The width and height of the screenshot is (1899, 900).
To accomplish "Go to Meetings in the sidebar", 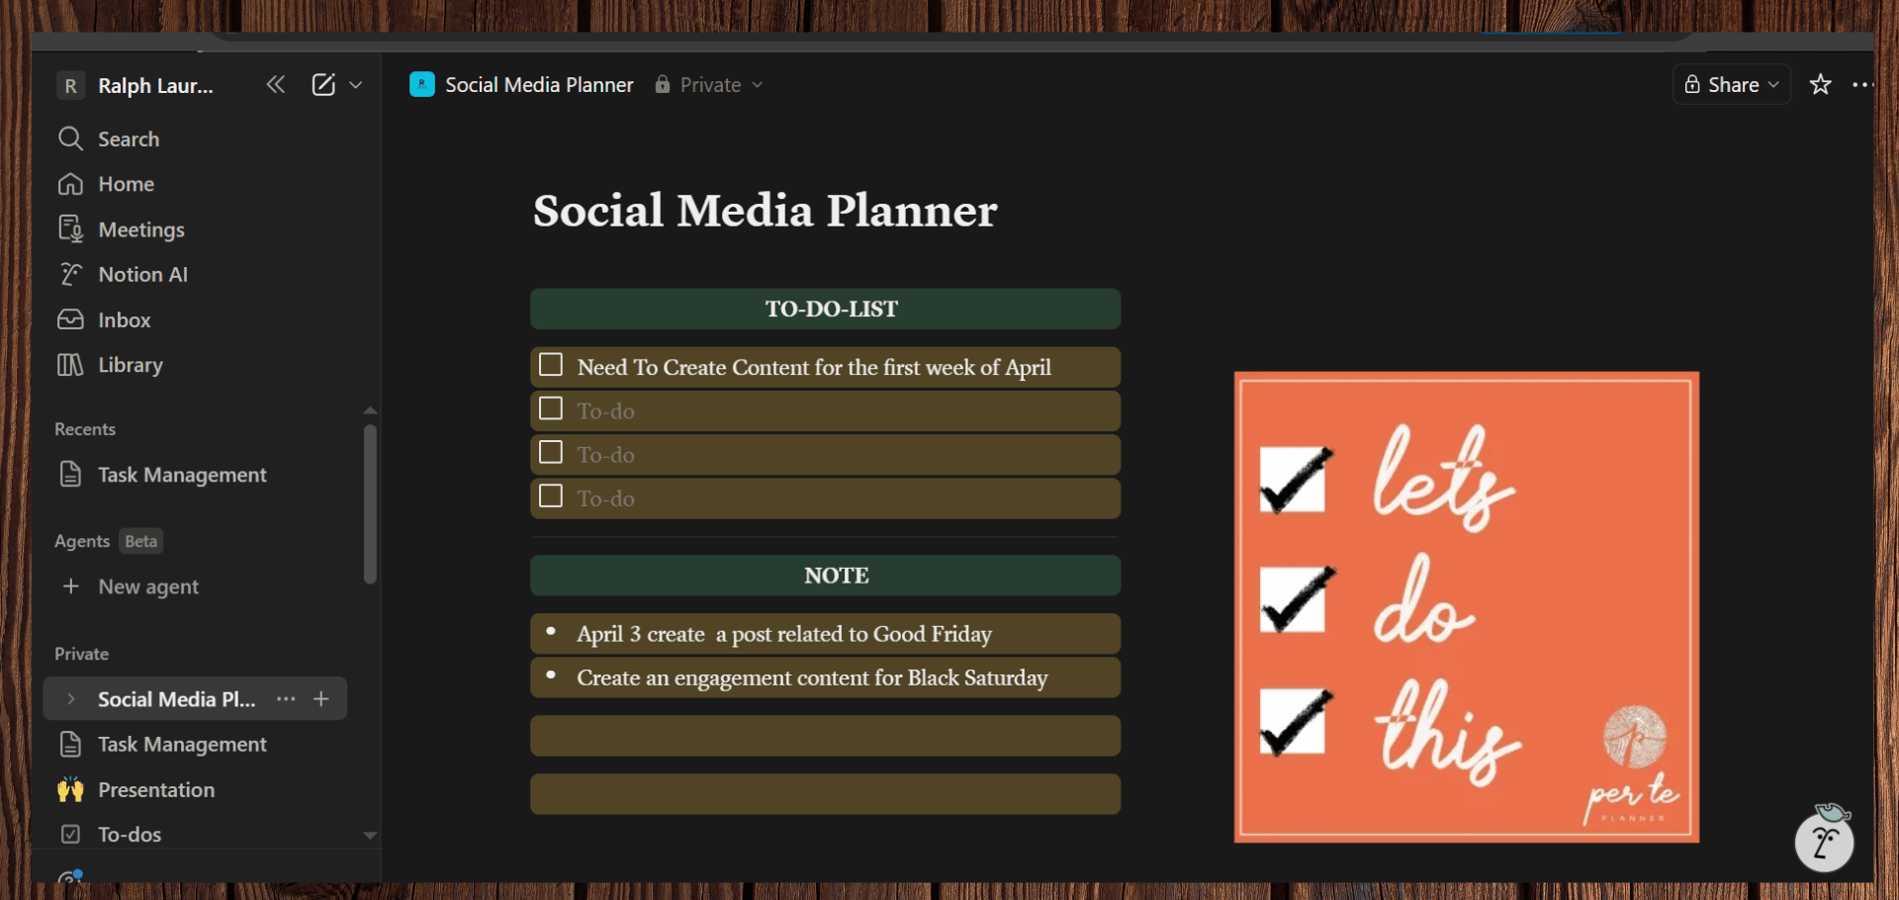I will 140,229.
